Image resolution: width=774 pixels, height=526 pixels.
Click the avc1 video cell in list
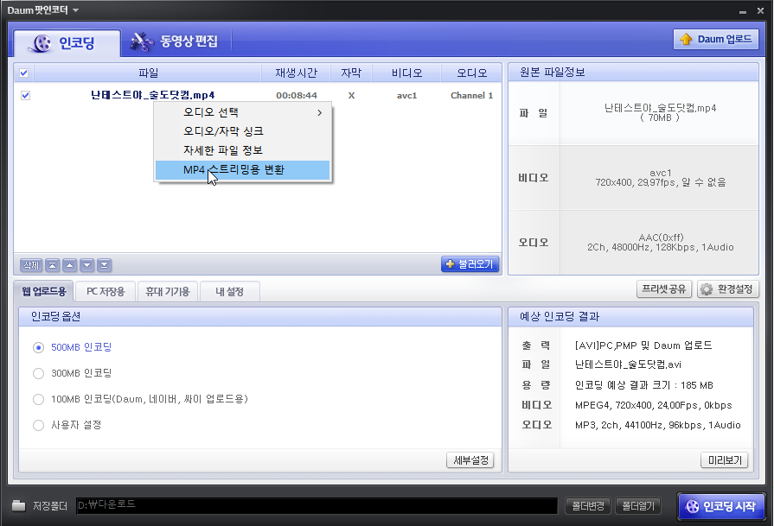point(406,95)
